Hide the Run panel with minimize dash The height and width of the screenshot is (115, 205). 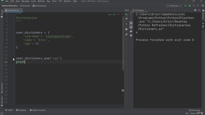point(199,10)
